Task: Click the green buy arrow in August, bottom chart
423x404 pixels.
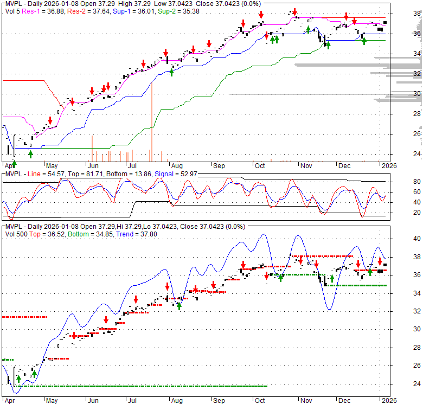Action: [179, 306]
